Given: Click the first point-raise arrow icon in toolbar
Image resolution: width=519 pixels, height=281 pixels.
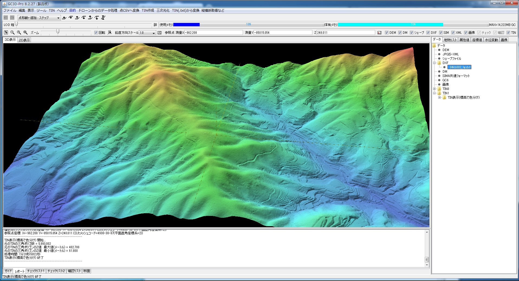Looking at the screenshot, I should 64,18.
